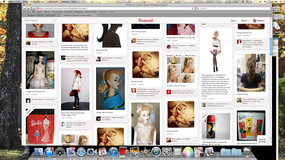Viewport: 285px width, 160px height.
Task: Open the Alexis account dropdown
Action: (x=259, y=21)
